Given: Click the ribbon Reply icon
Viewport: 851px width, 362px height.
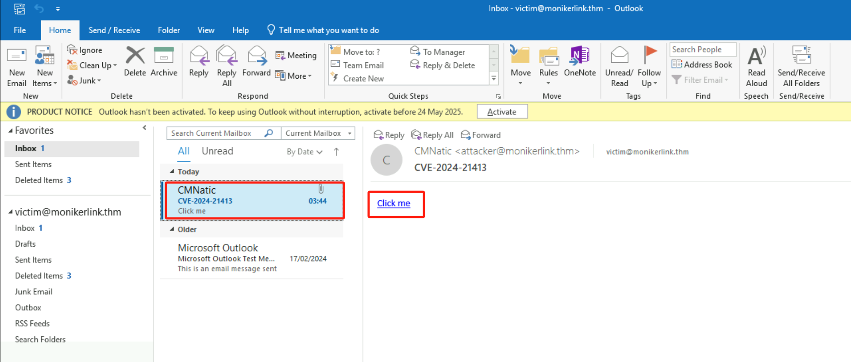Looking at the screenshot, I should pyautogui.click(x=199, y=62).
